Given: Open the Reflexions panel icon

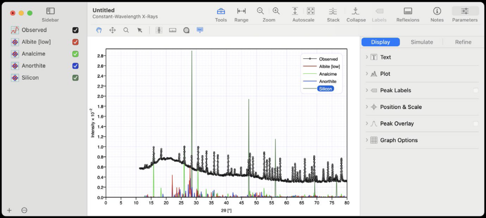Looking at the screenshot, I should pos(407,11).
